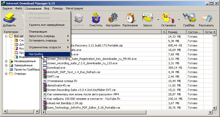Sort by Состояние column header
Viewport: 220px width, 117px height.
click(195, 32)
